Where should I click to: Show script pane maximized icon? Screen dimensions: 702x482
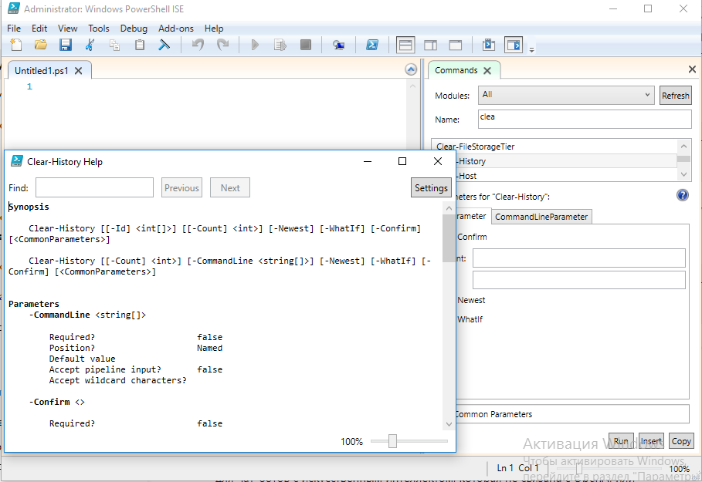click(456, 46)
